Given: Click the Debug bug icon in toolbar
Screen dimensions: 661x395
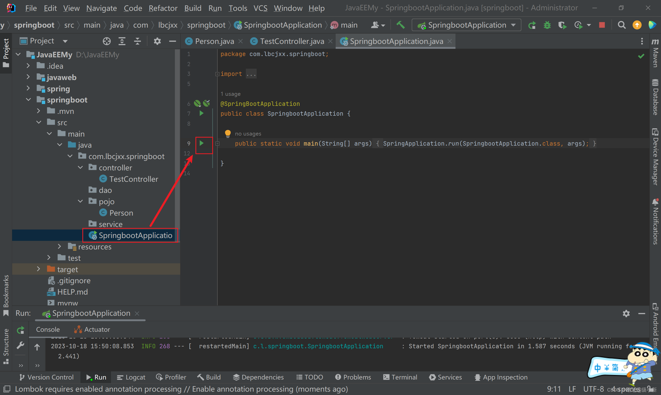Looking at the screenshot, I should click(x=547, y=25).
